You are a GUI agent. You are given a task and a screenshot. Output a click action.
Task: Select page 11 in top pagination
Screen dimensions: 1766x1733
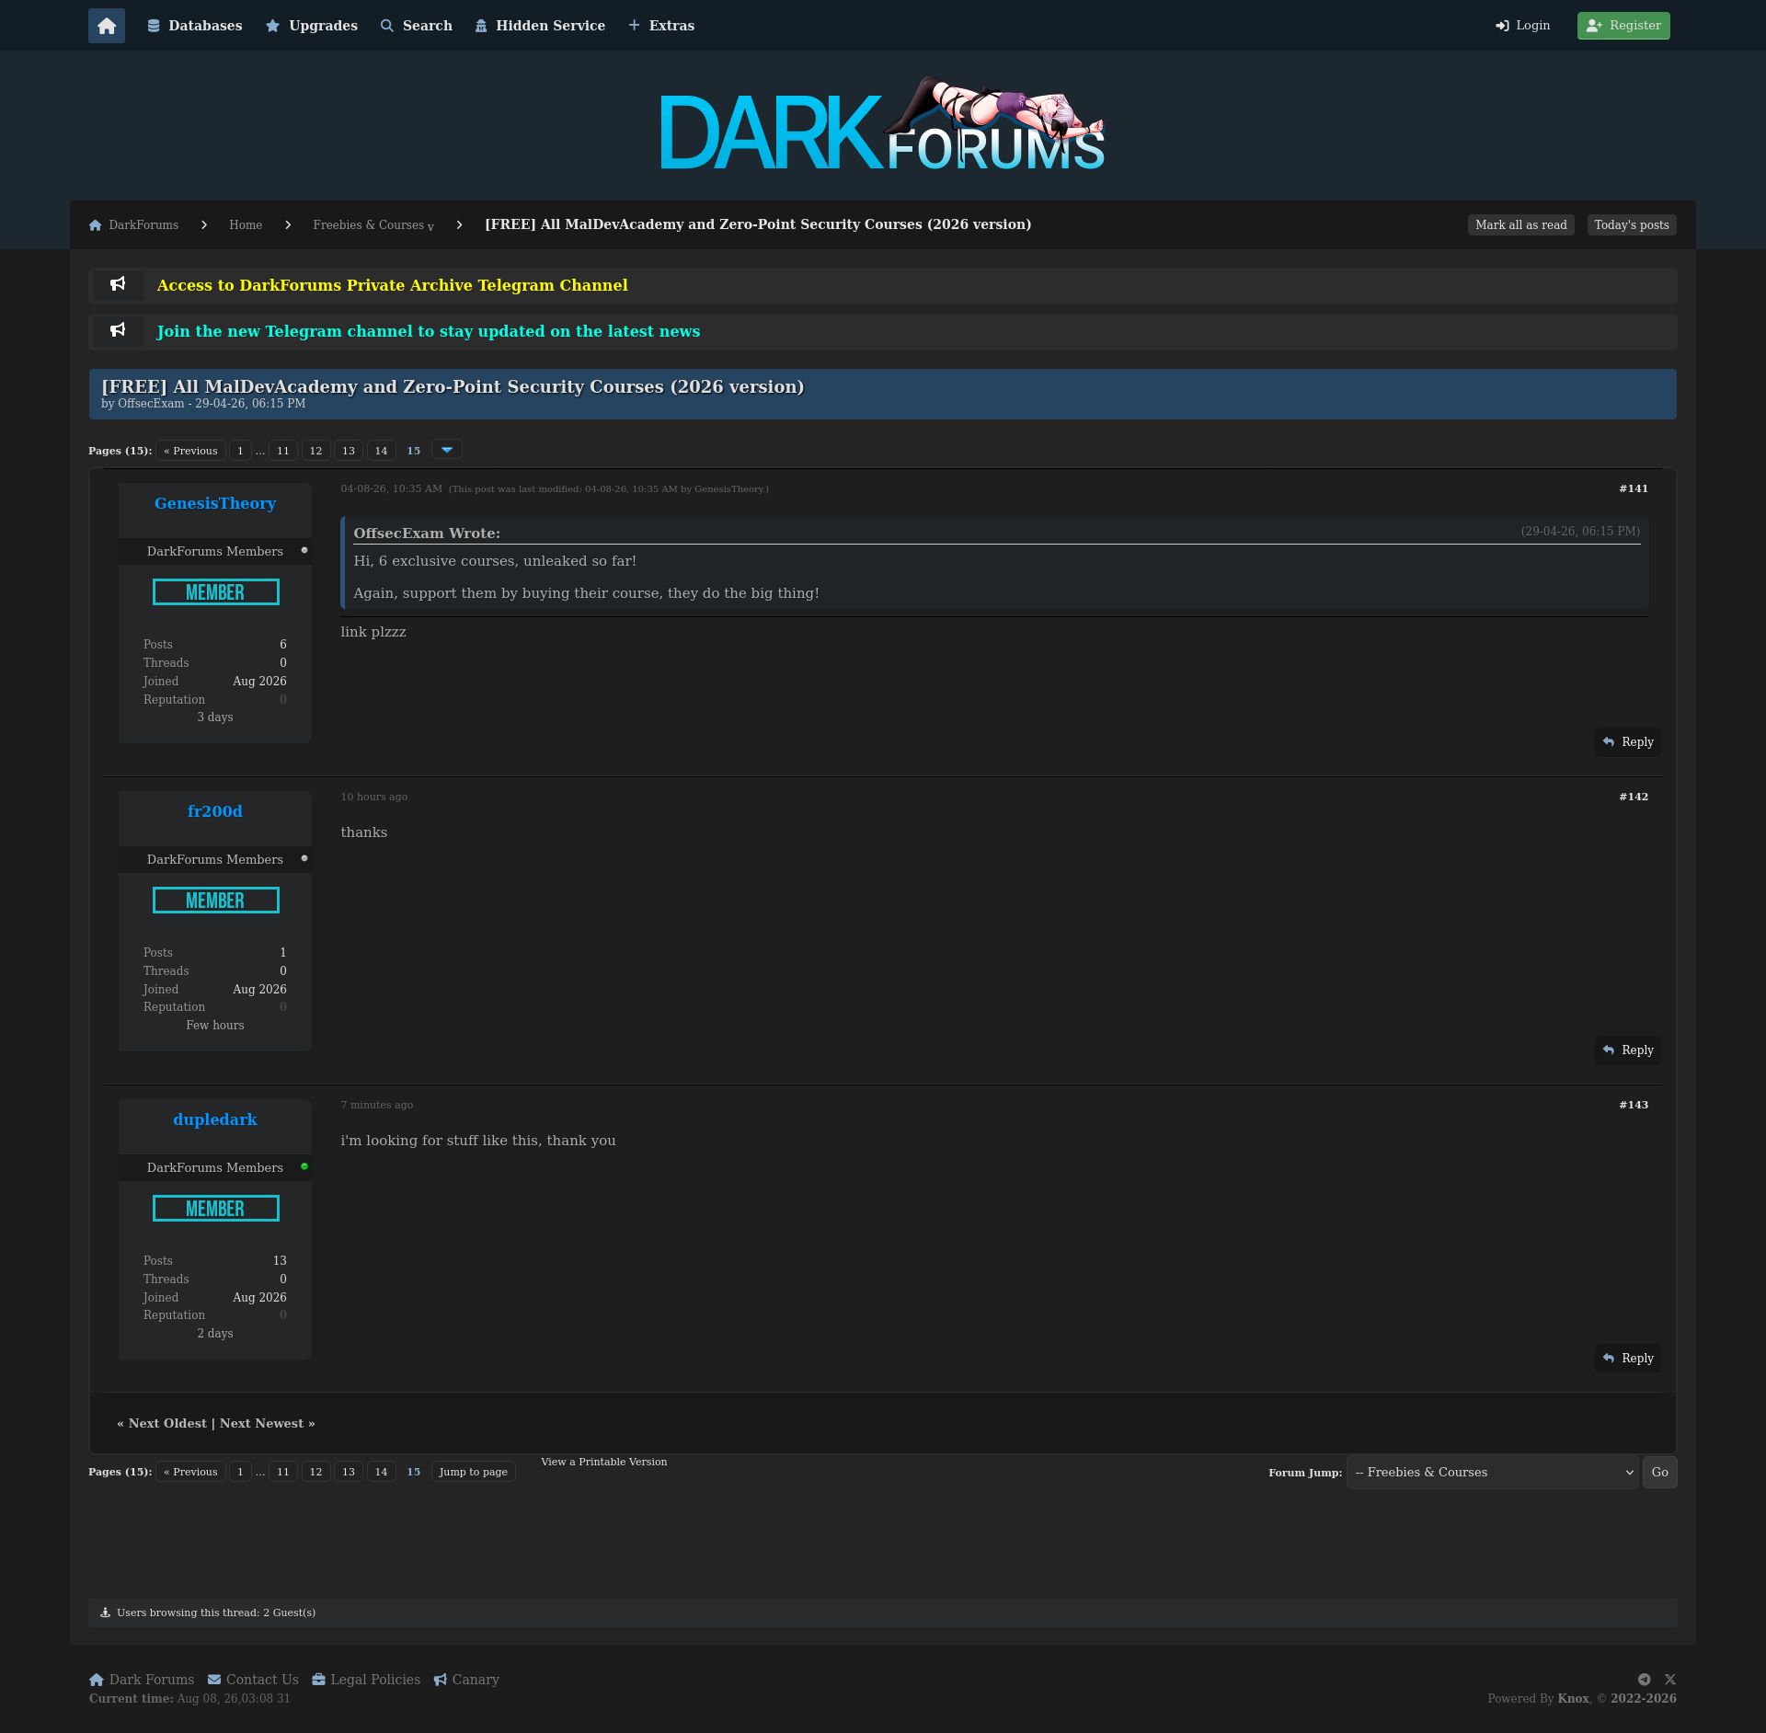click(x=283, y=451)
